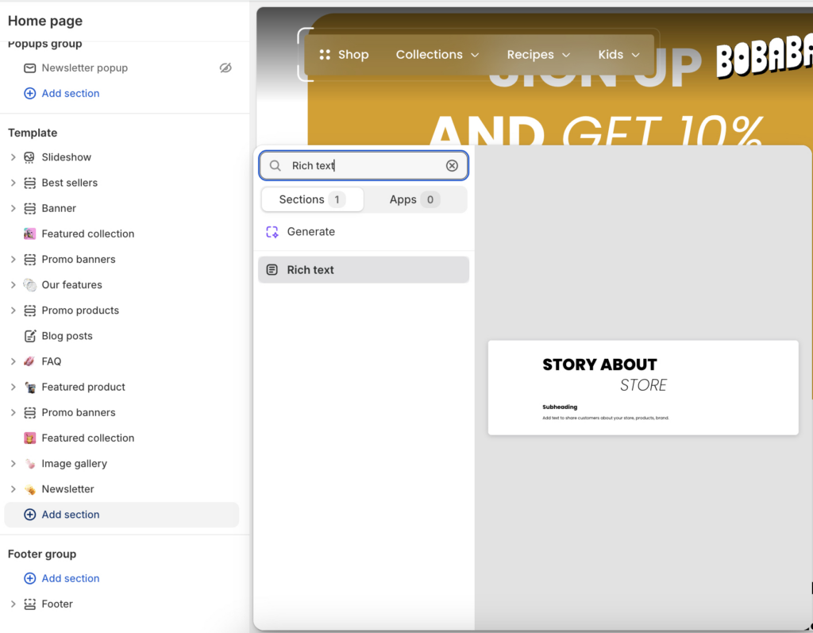Select Newsletter popup row

[121, 68]
